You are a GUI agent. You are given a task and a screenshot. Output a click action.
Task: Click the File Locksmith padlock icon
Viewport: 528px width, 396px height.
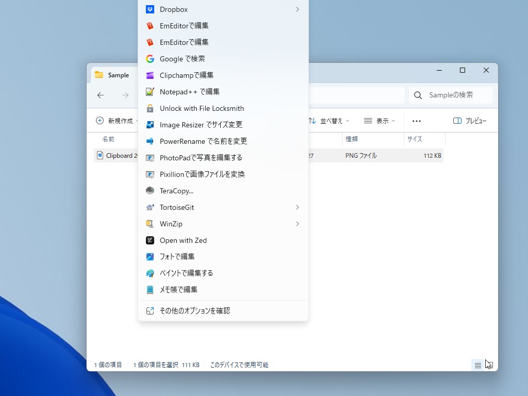pos(150,108)
